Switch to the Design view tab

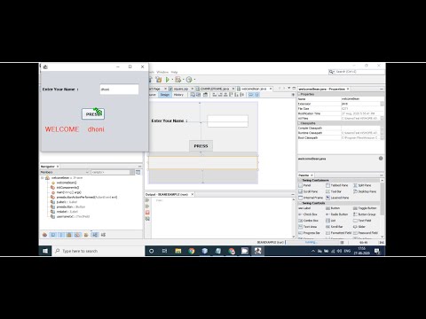click(x=165, y=95)
